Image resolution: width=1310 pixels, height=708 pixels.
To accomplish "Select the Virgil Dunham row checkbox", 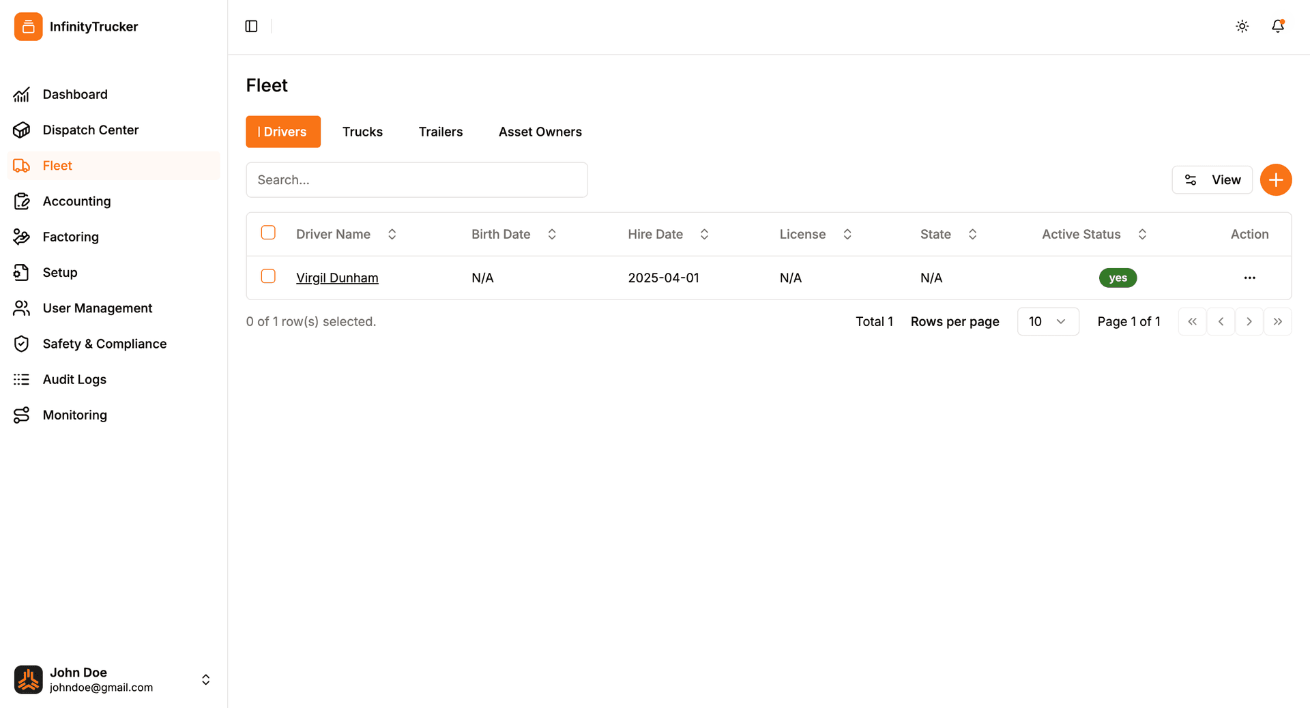I will coord(268,276).
